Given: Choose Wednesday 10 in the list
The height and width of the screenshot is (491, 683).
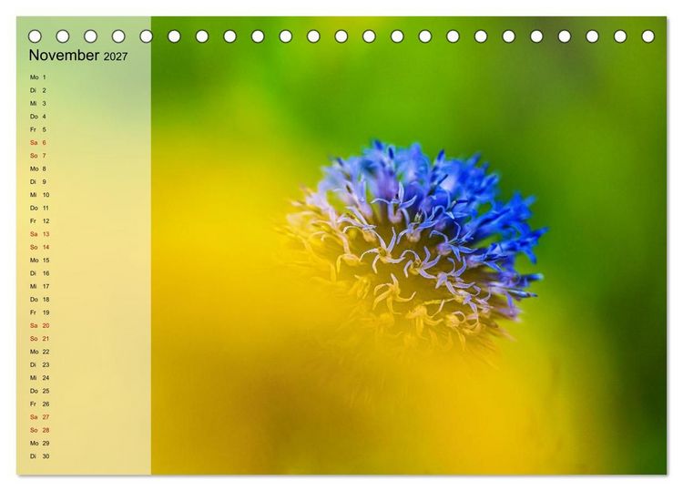Looking at the screenshot, I should coord(40,195).
